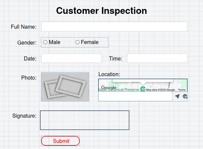Image resolution: width=203 pixels, height=149 pixels.
Task: Click the location address text field
Action: [x=136, y=96]
